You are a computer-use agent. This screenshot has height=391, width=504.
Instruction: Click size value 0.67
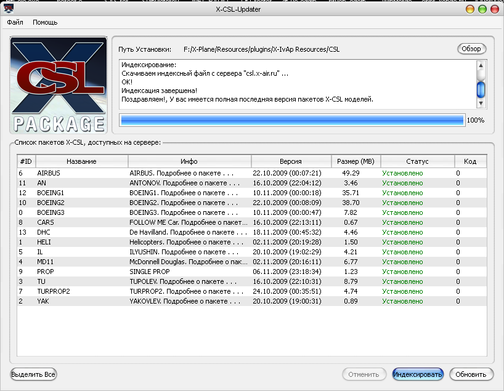pyautogui.click(x=351, y=222)
